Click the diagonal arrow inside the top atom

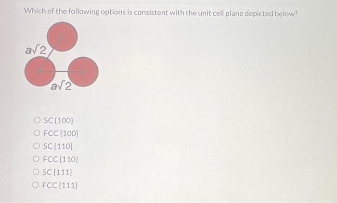click(56, 43)
